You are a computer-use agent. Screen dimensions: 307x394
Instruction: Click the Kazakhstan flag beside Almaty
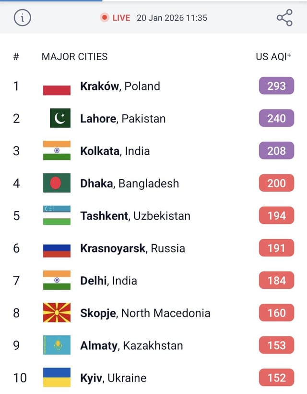(57, 345)
